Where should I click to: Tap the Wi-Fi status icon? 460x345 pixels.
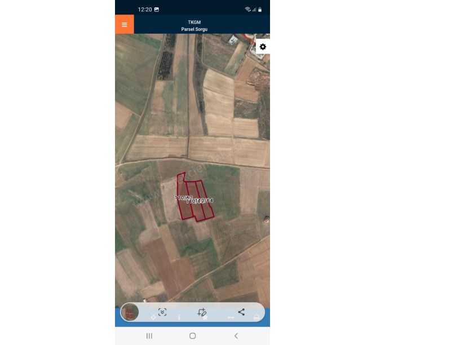(247, 10)
